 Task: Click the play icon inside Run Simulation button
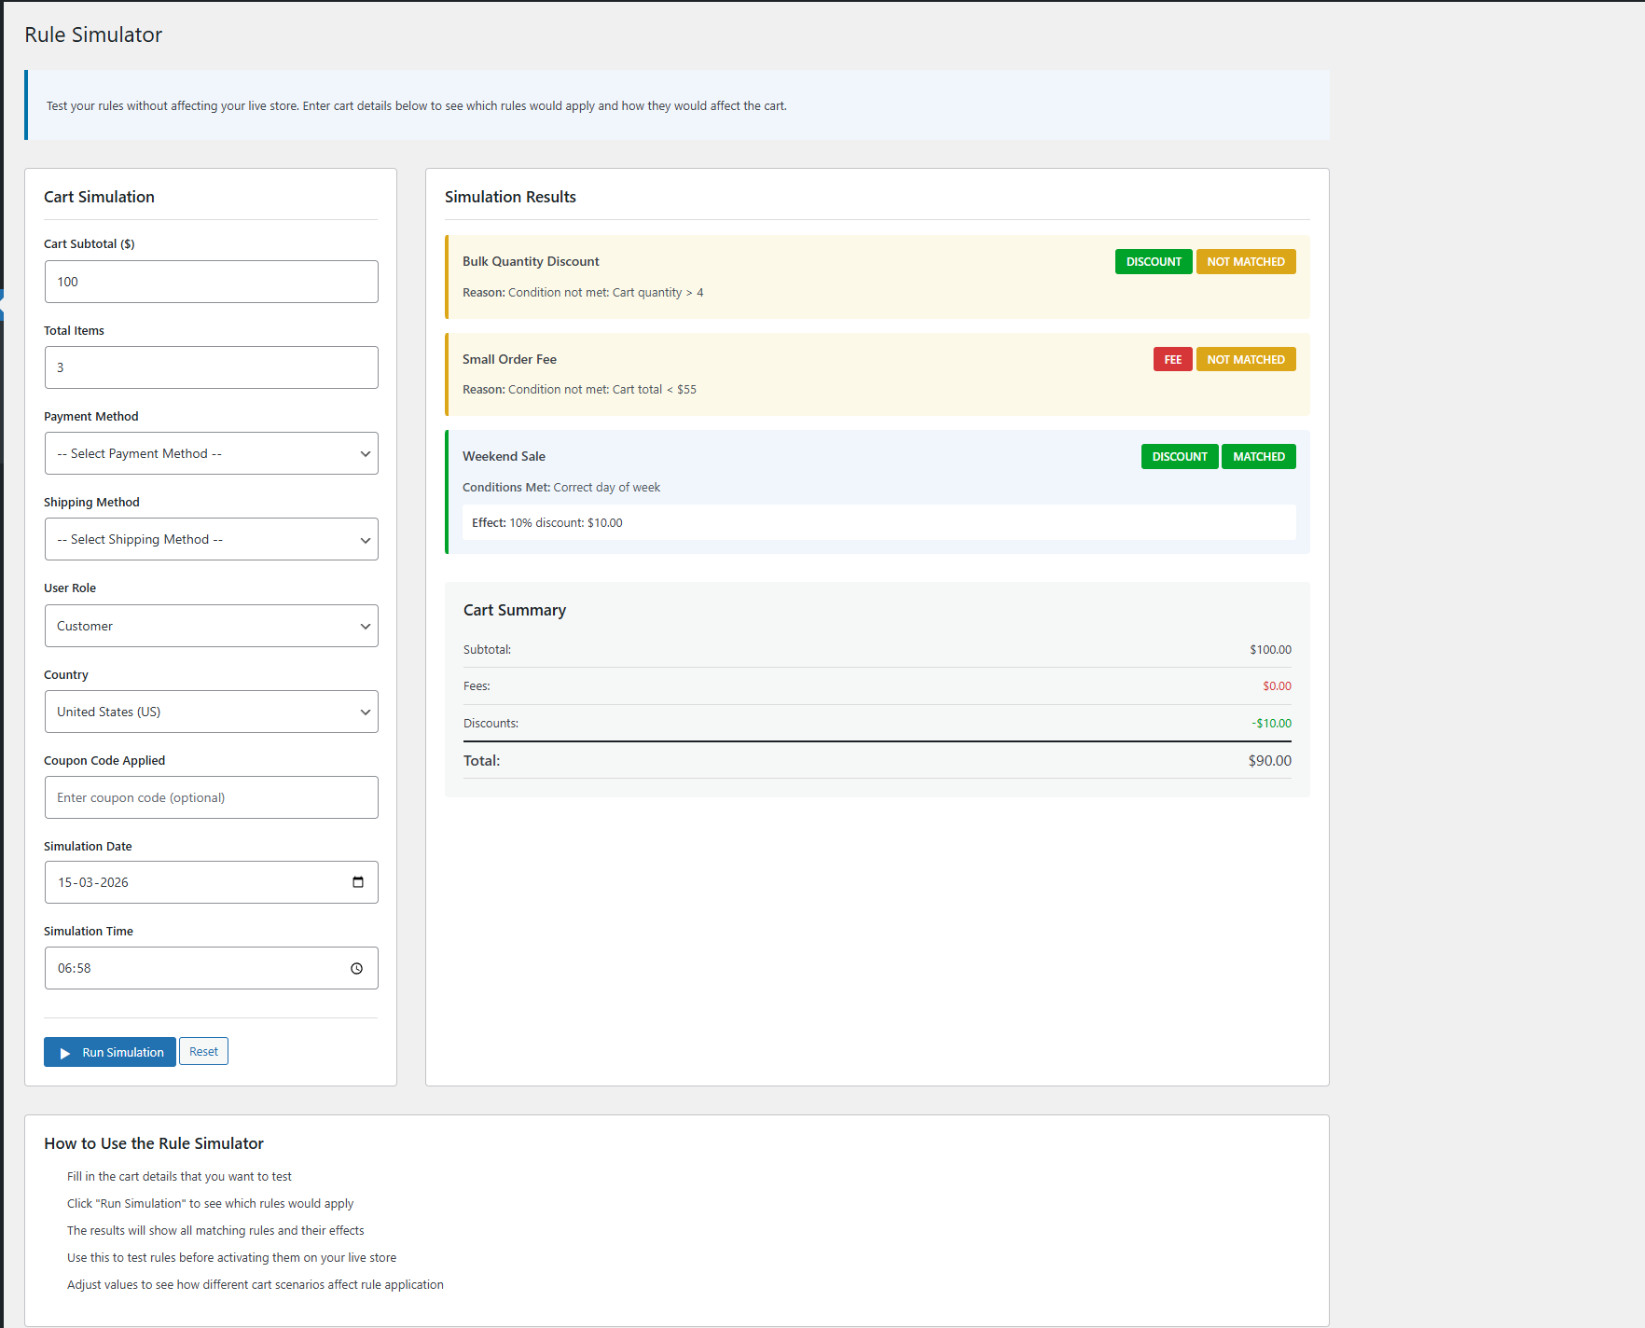pyautogui.click(x=65, y=1053)
